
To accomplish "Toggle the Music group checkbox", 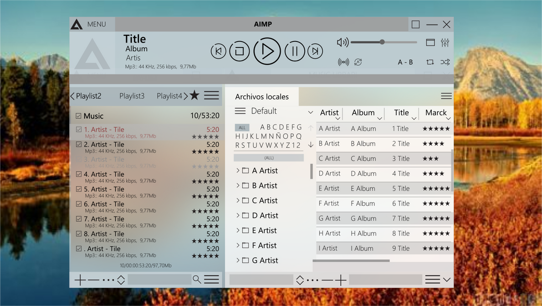I will (78, 116).
